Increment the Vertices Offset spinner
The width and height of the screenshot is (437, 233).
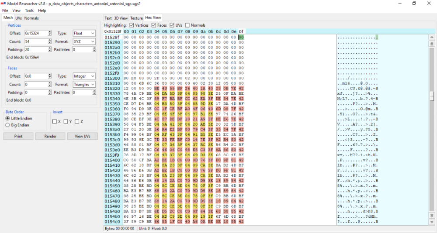(49, 32)
